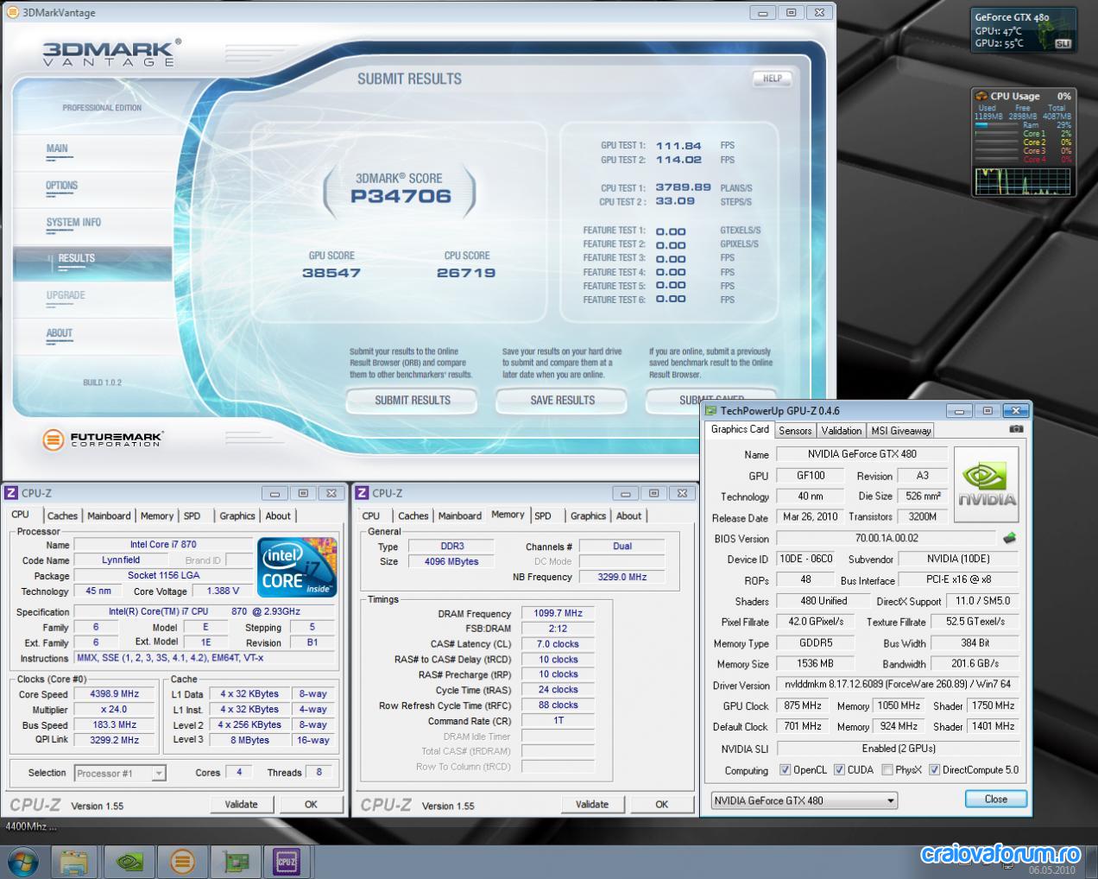The width and height of the screenshot is (1098, 879).
Task: Click the GPU-Z screenshot camera icon
Action: (1016, 429)
